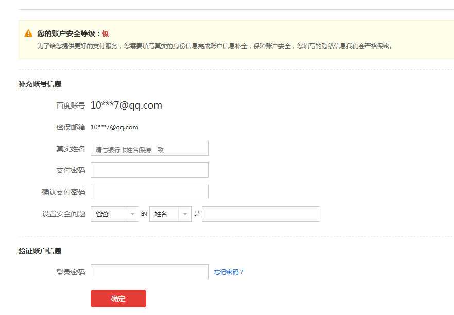Viewport: 454px width, 315px height.
Task: Click the masked account 10***7@qq.com
Action: point(126,105)
